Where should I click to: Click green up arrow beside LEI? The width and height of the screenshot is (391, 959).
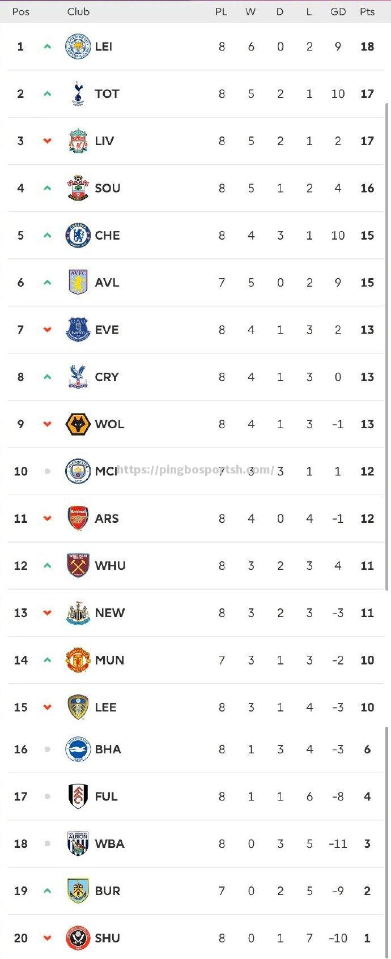coord(48,46)
